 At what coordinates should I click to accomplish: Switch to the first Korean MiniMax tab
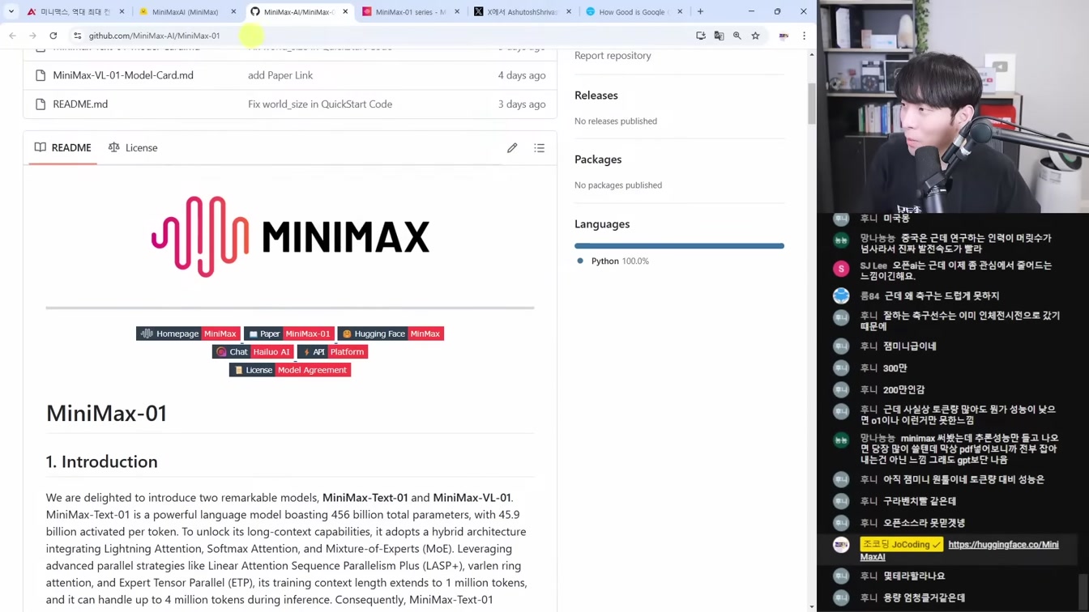[x=75, y=12]
